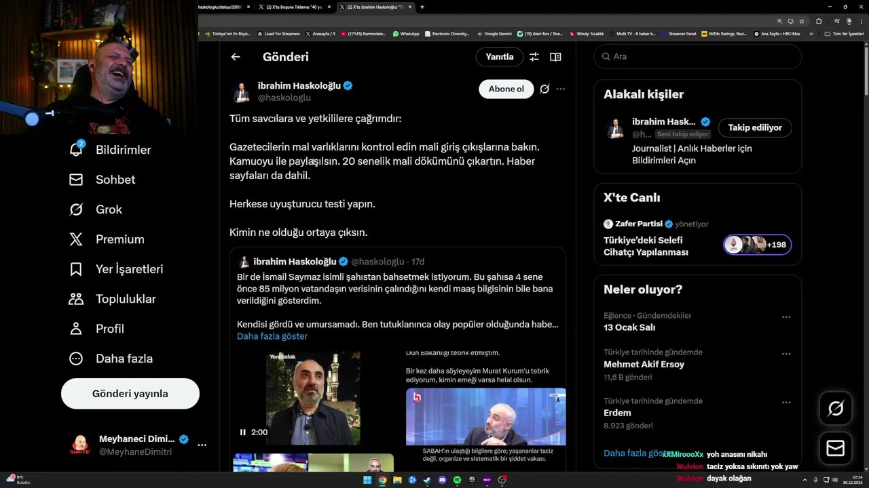Open the 13 Ocak Salı trend

click(629, 327)
